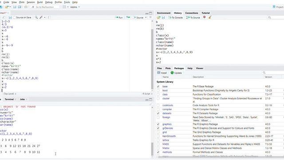Screen dimensions: 284x160
Task: Open the Build menu
Action: [39, 2]
